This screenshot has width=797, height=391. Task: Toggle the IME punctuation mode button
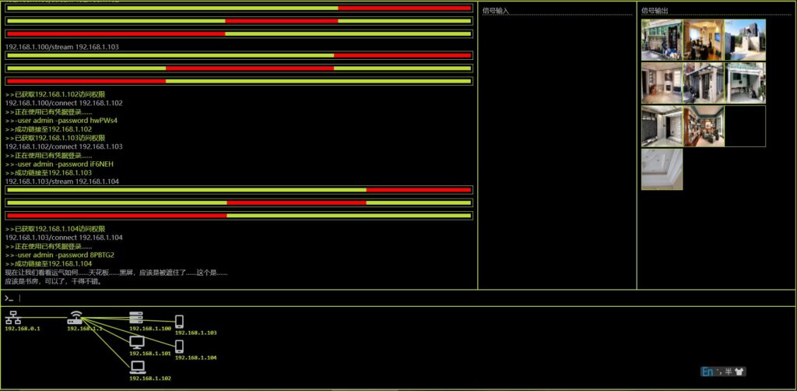click(719, 372)
